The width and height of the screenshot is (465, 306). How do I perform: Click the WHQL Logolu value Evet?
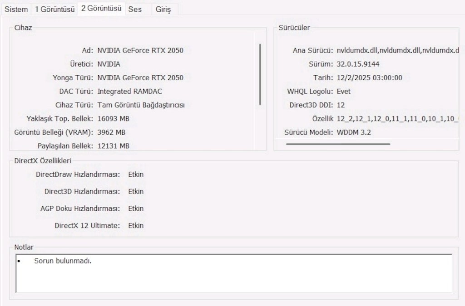coord(343,91)
